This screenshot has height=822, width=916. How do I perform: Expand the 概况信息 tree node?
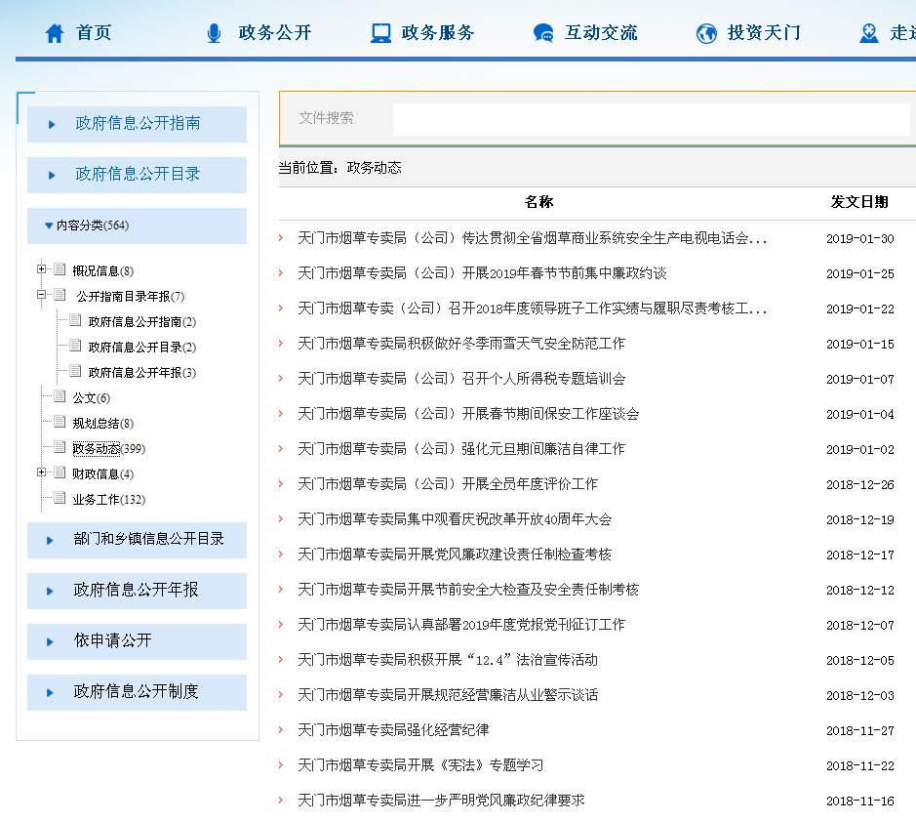[x=42, y=269]
